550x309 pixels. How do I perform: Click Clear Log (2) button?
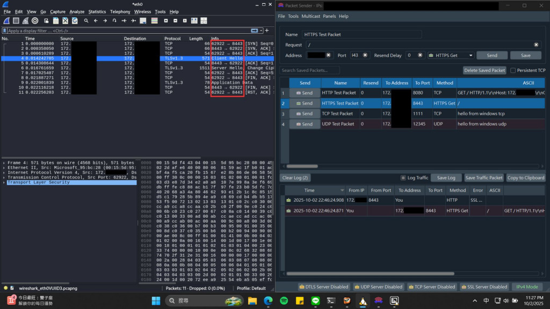tap(295, 178)
